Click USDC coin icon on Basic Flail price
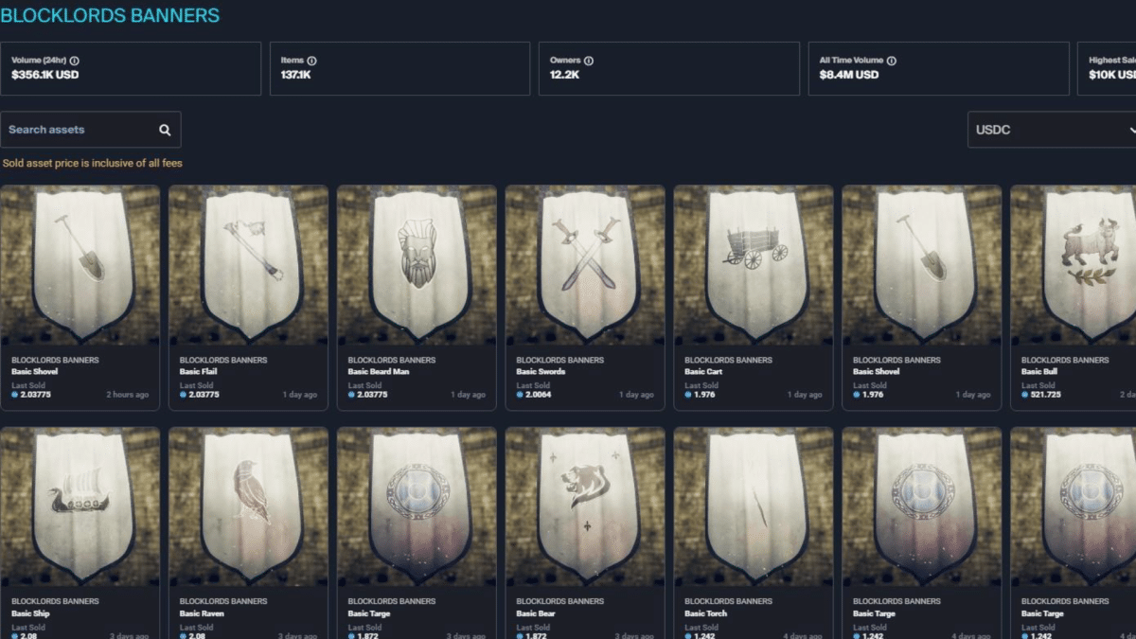Viewport: 1136px width, 639px height. [x=183, y=395]
